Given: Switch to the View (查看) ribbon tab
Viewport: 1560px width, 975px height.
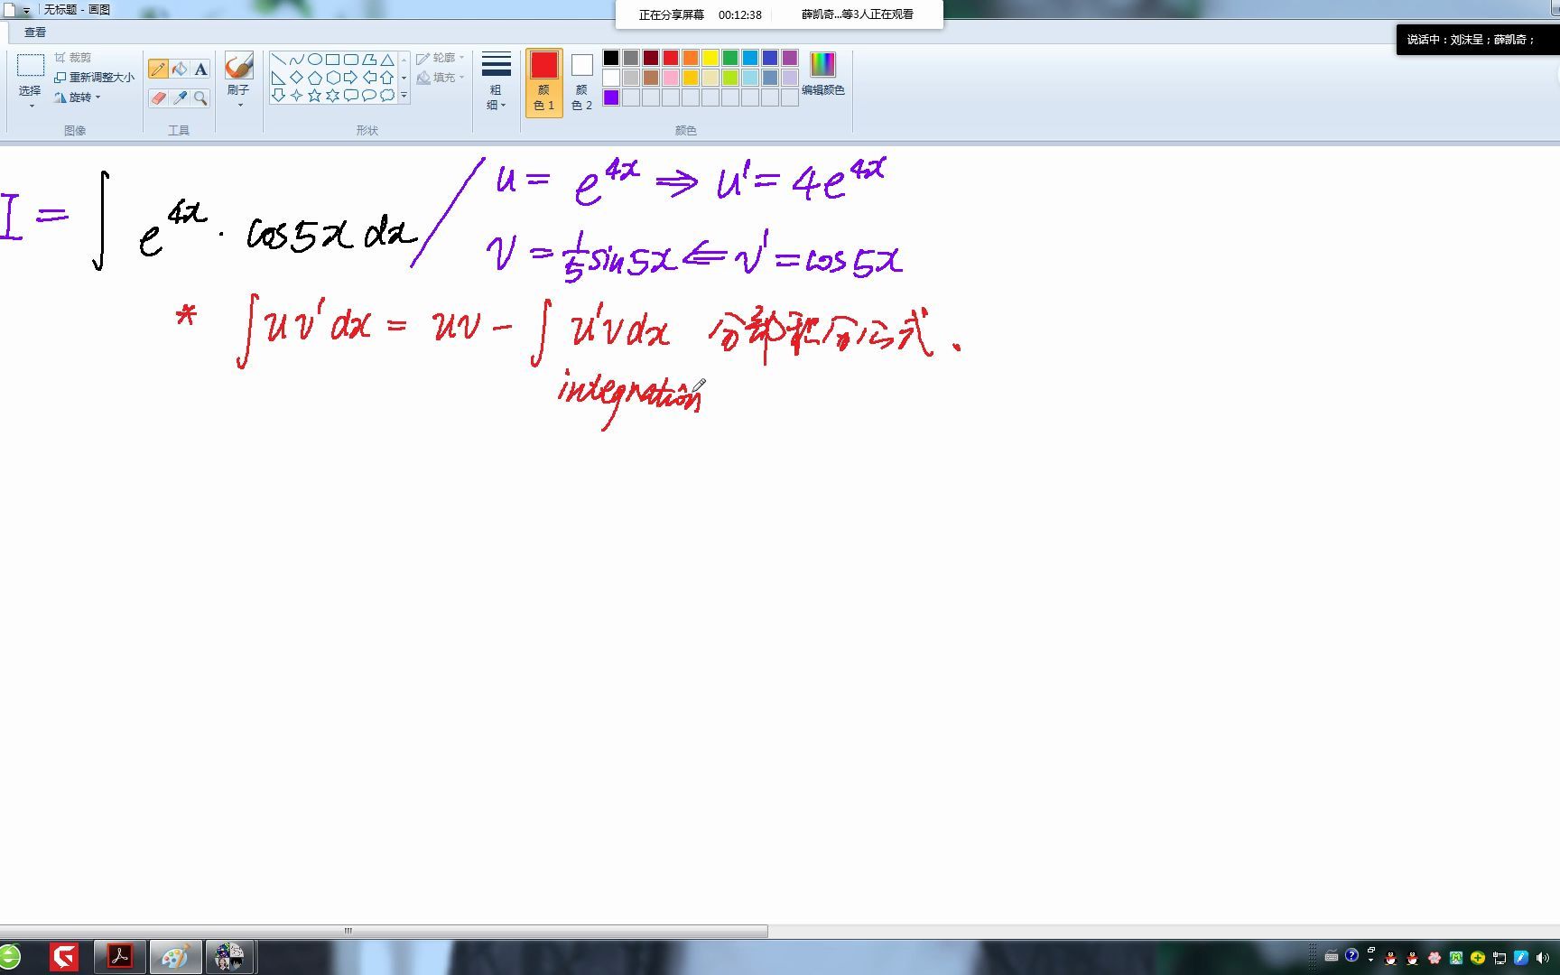Looking at the screenshot, I should coord(35,32).
